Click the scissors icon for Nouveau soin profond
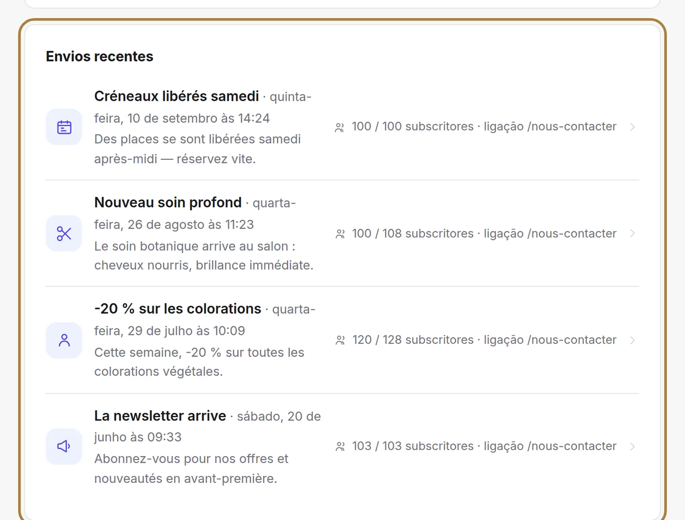The width and height of the screenshot is (685, 520). 64,234
